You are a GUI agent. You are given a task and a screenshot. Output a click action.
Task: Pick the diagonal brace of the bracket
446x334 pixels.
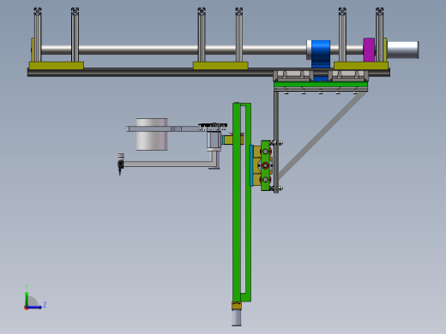click(322, 134)
